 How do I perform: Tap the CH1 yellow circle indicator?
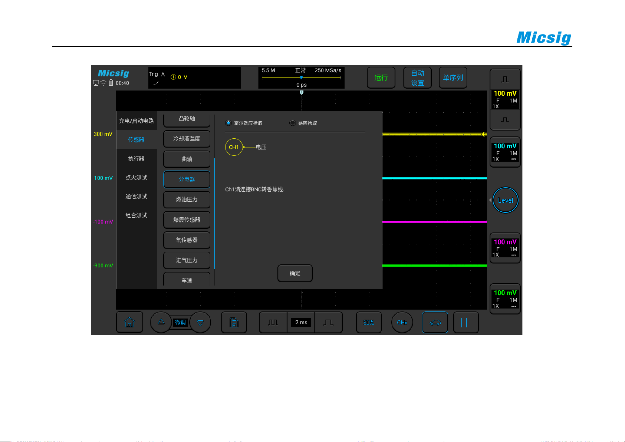click(x=234, y=147)
